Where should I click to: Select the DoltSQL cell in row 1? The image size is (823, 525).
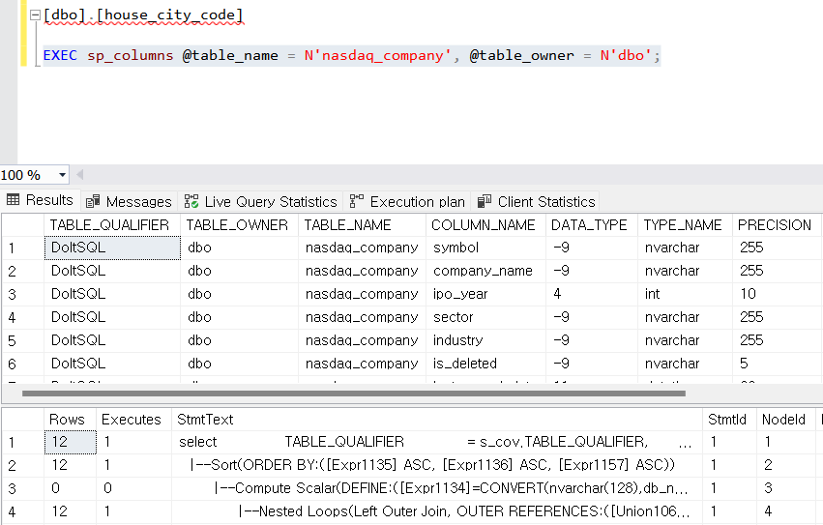click(112, 248)
